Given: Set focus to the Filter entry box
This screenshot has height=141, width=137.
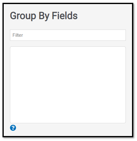Looking at the screenshot, I should tap(68, 35).
